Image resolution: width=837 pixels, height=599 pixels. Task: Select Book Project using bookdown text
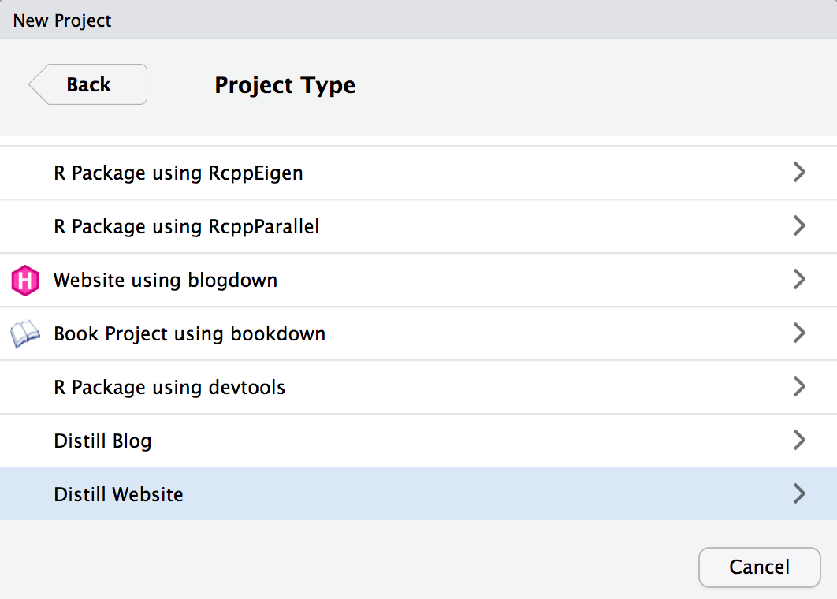point(189,333)
